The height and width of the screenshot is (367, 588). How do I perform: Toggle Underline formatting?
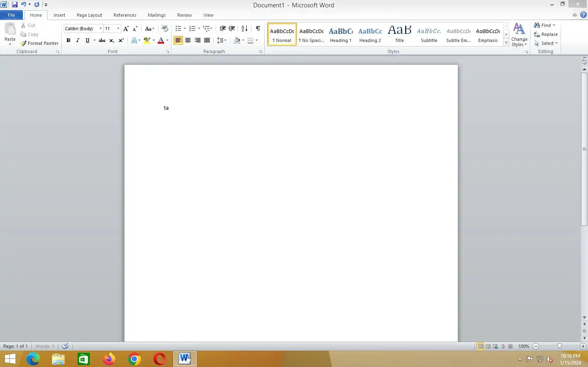[87, 40]
